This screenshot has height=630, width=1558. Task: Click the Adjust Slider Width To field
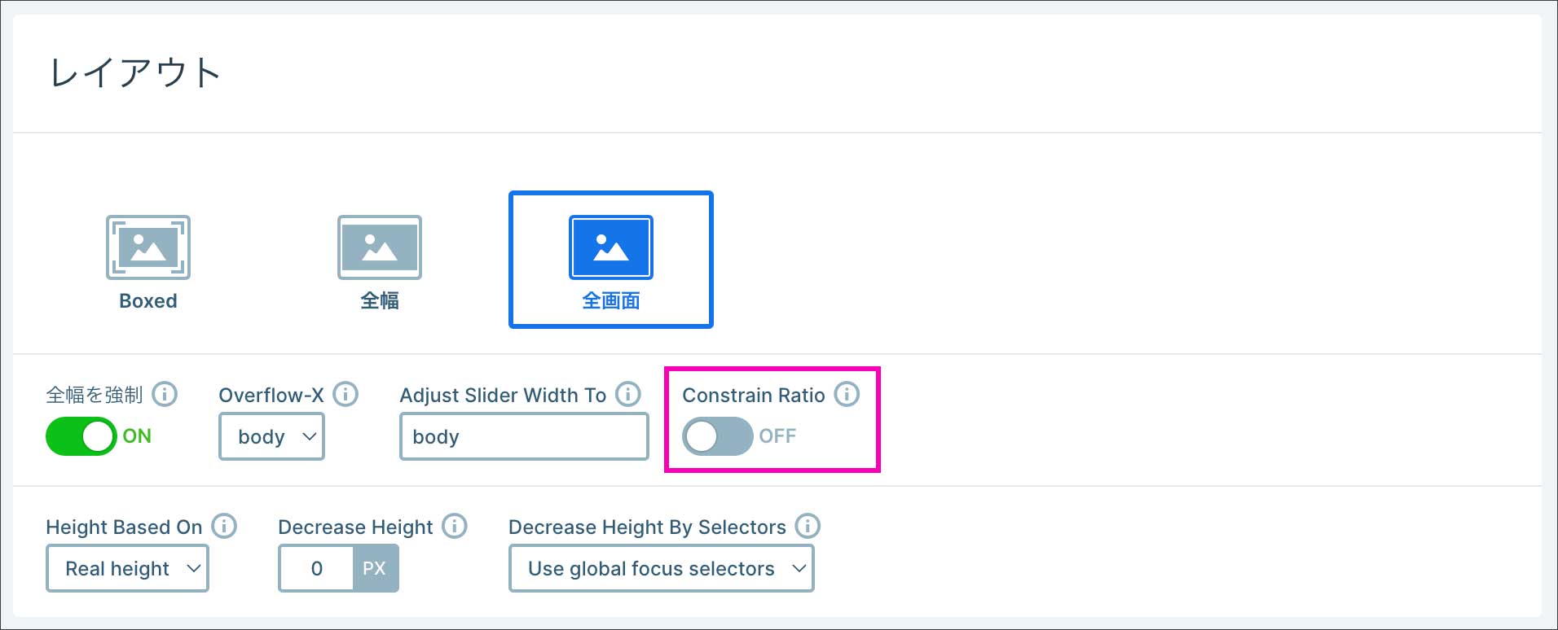click(x=524, y=437)
